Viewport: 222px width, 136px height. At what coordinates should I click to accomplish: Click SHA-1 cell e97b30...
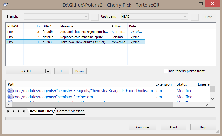coord(50,42)
